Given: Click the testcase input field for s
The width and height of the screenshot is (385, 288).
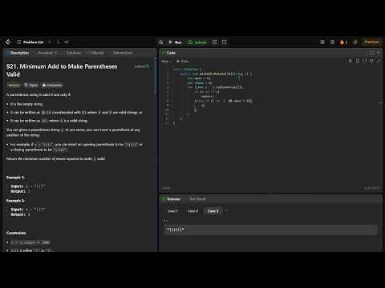Looking at the screenshot, I should [270, 230].
